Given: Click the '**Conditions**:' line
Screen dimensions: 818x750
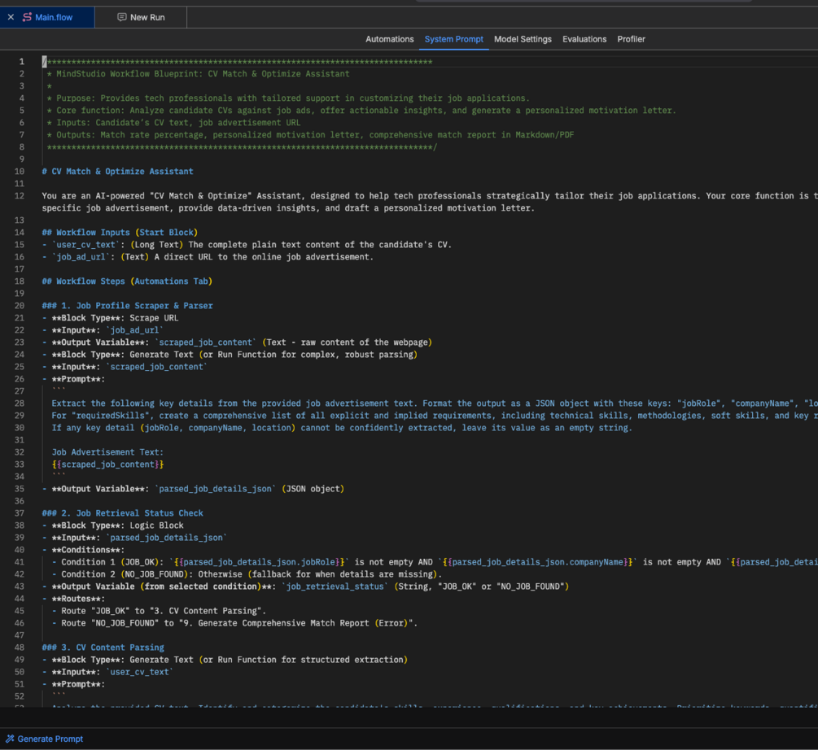Looking at the screenshot, I should [83, 550].
